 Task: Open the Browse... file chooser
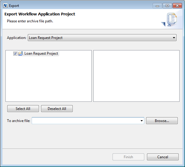(162, 120)
